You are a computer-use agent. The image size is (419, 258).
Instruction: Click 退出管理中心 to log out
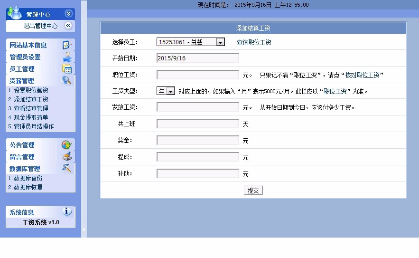[40, 26]
